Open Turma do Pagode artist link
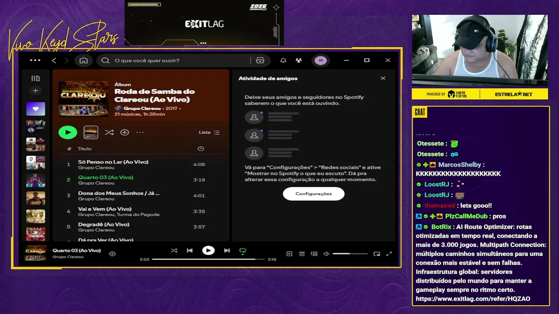559x314 pixels. (138, 215)
